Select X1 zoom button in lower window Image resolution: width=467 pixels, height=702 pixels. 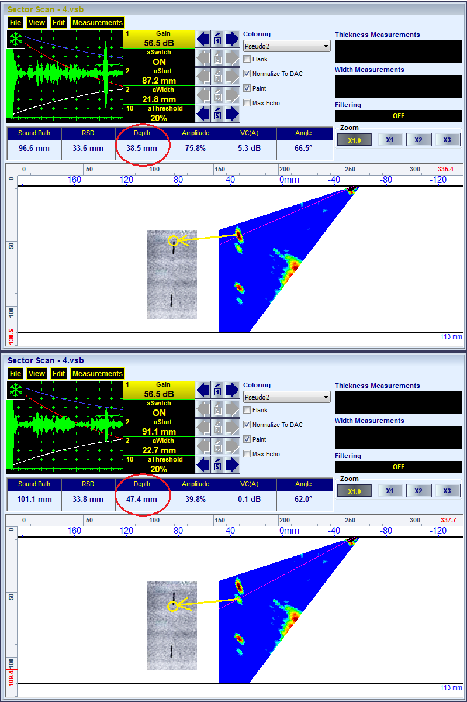click(x=390, y=491)
